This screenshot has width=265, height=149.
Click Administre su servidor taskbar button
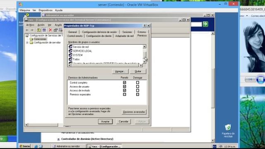68,146
